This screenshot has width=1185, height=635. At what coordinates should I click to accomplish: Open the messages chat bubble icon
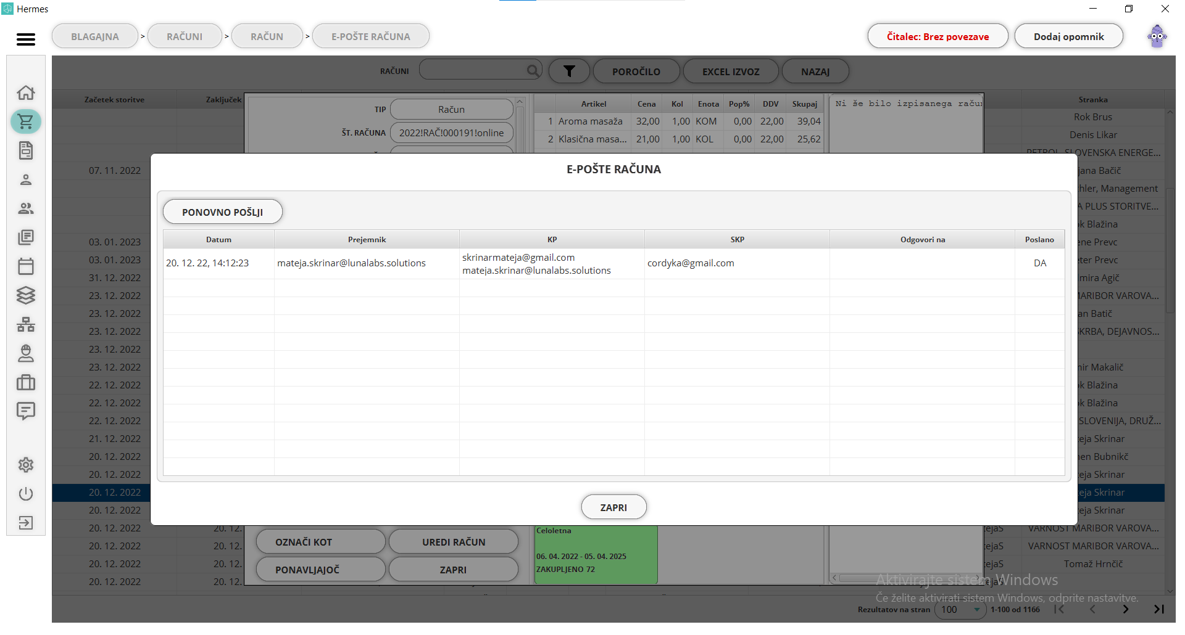coord(26,411)
